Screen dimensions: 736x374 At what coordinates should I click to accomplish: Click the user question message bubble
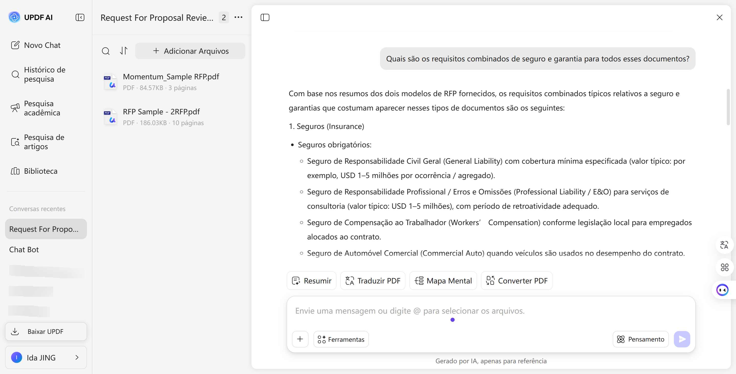pos(537,59)
